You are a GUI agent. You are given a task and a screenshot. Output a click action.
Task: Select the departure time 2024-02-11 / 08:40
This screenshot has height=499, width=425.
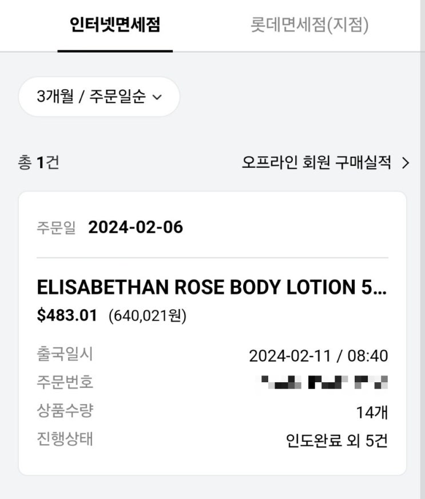[318, 356]
